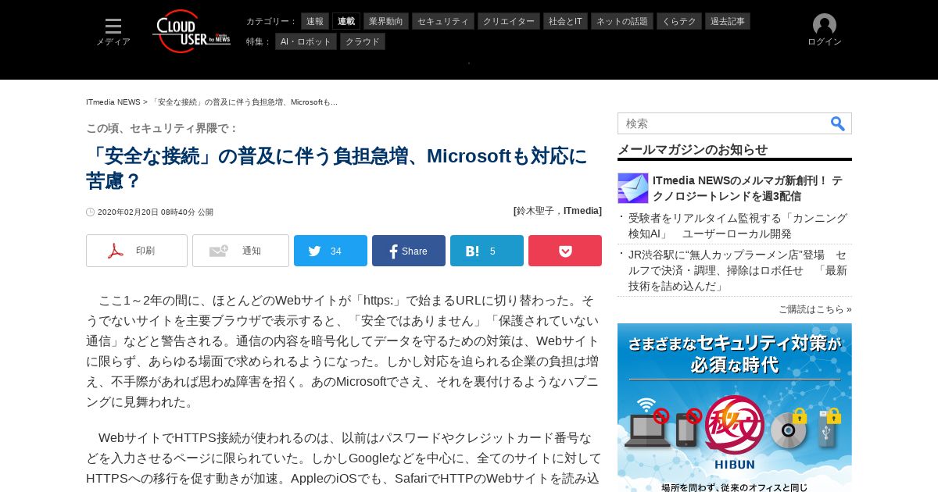The width and height of the screenshot is (938, 492).
Task: Click the Hatena bookmark B! button
Action: pos(487,251)
